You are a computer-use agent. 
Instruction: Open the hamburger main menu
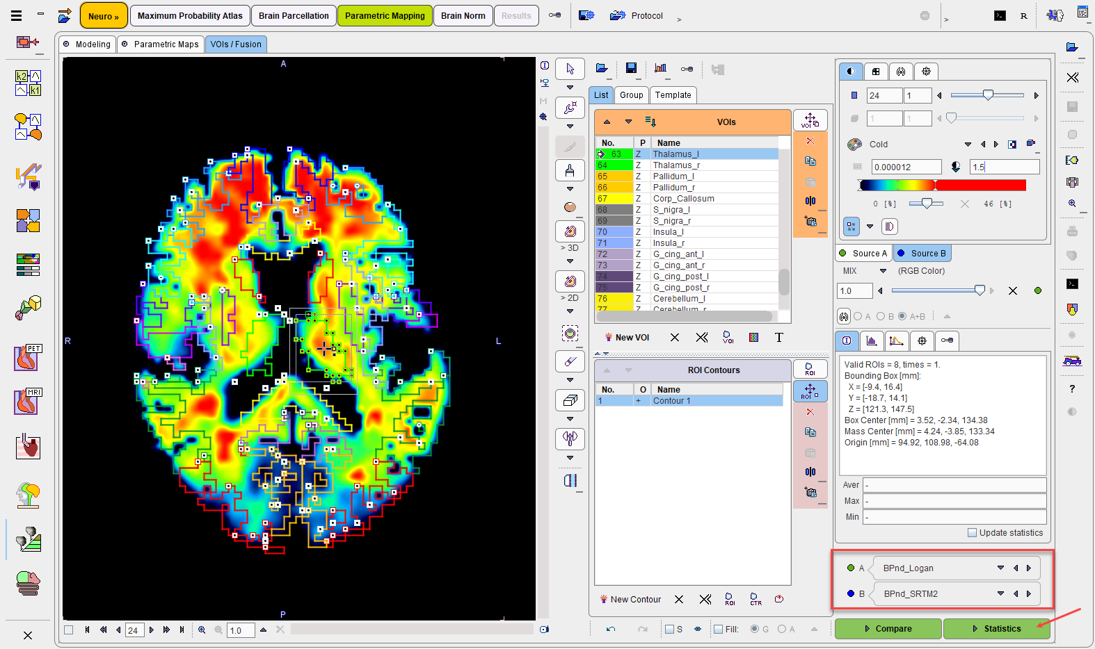tap(16, 15)
